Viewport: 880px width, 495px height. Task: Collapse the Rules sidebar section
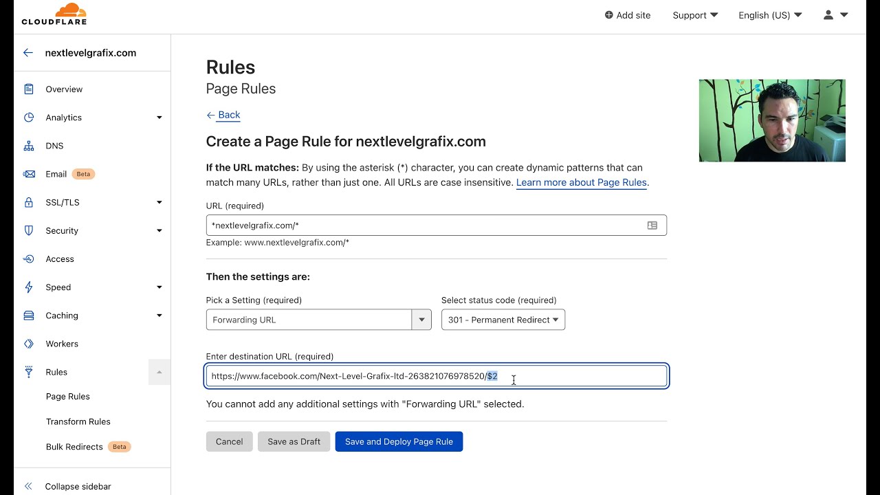click(159, 372)
